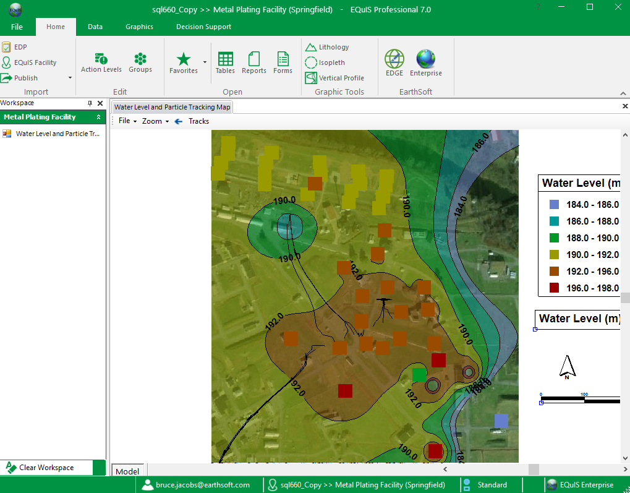Launch the Enterprise globe icon
The width and height of the screenshot is (630, 493).
pos(425,62)
